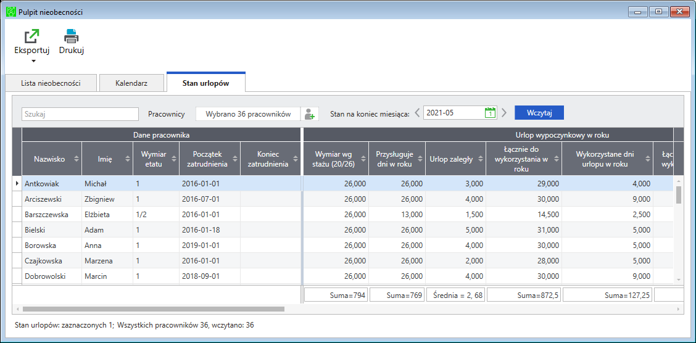This screenshot has height=343, width=696.
Task: Click the 2019-01-01 employment start cell
Action: click(x=210, y=245)
